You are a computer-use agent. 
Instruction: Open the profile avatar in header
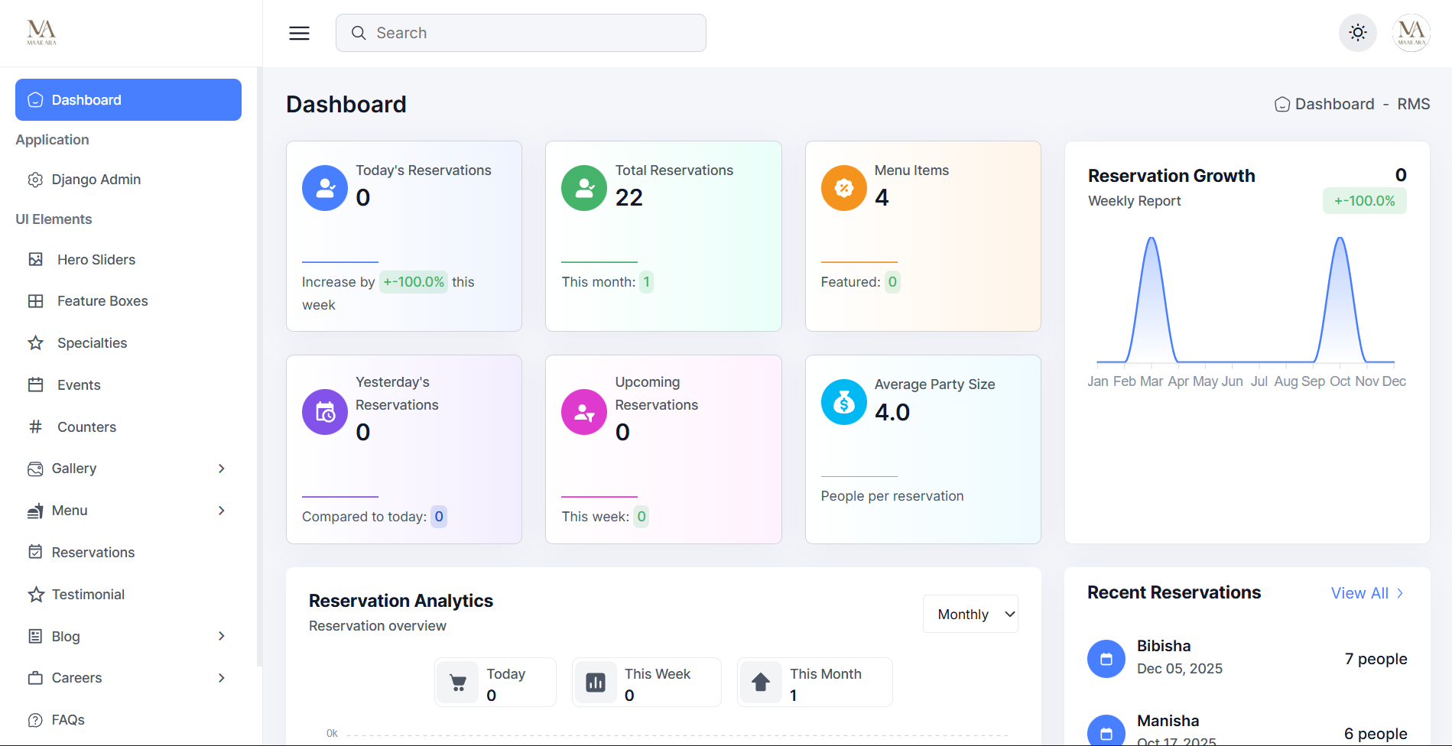[1411, 33]
